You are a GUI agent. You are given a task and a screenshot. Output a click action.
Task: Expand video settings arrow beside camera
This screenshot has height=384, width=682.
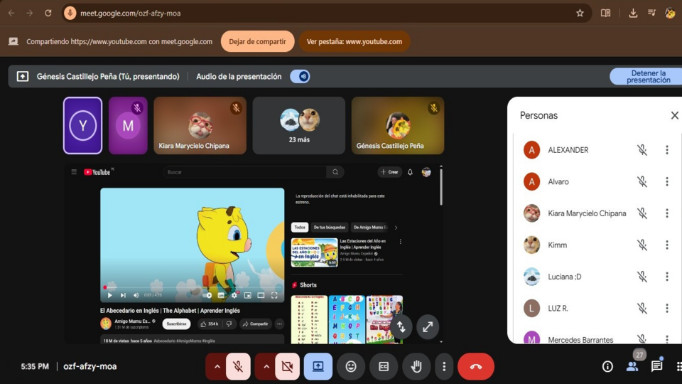(266, 366)
